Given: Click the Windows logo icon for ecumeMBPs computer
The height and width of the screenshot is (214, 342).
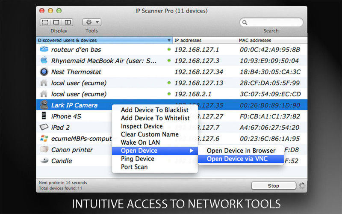Looking at the screenshot, I should tap(43, 138).
